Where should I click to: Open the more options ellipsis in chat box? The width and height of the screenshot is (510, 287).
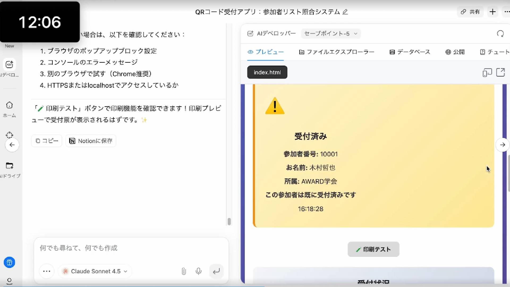point(47,271)
